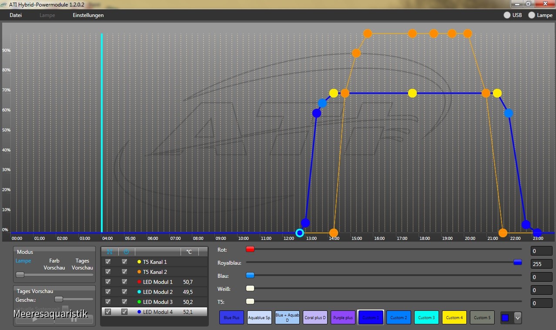
Task: Open the Einstellungen menu
Action: pos(88,15)
